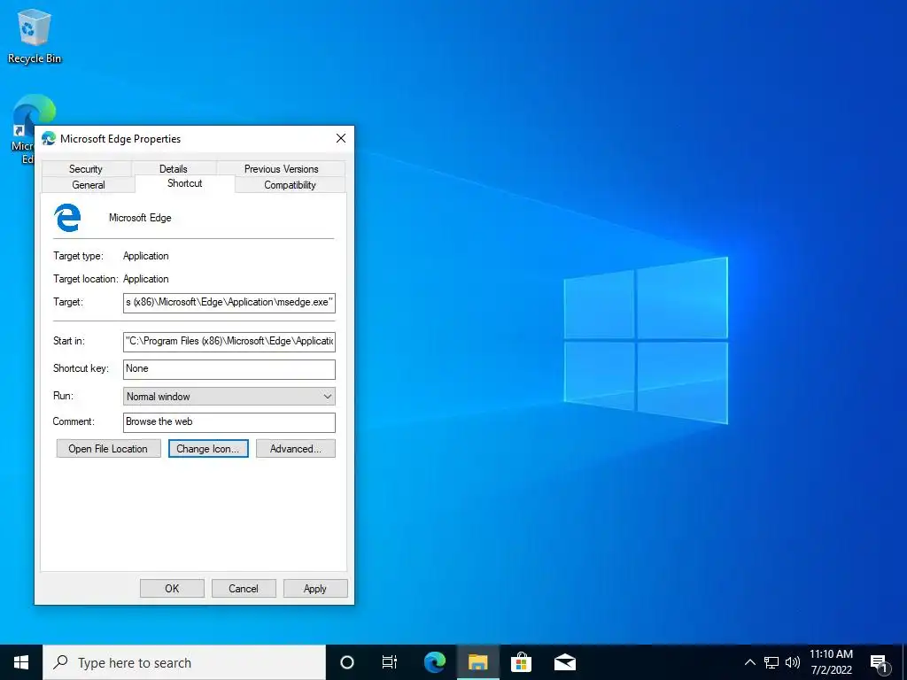
Task: Click the Comment field with Browse the web
Action: point(229,422)
